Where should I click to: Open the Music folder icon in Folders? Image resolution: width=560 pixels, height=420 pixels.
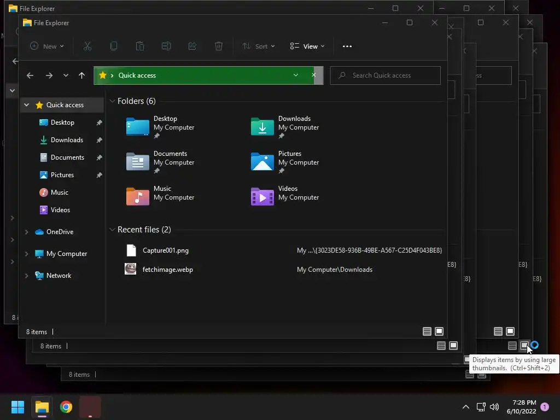[137, 197]
